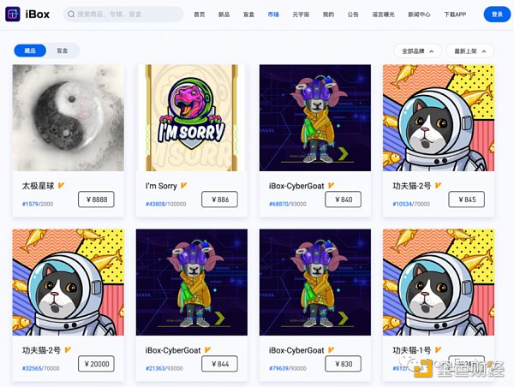Image resolution: width=514 pixels, height=387 pixels.
Task: Click the blue 登录 button
Action: (x=497, y=15)
